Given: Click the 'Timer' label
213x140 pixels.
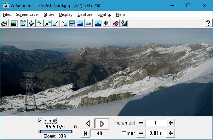Looking at the screenshot, I should point(128,133).
